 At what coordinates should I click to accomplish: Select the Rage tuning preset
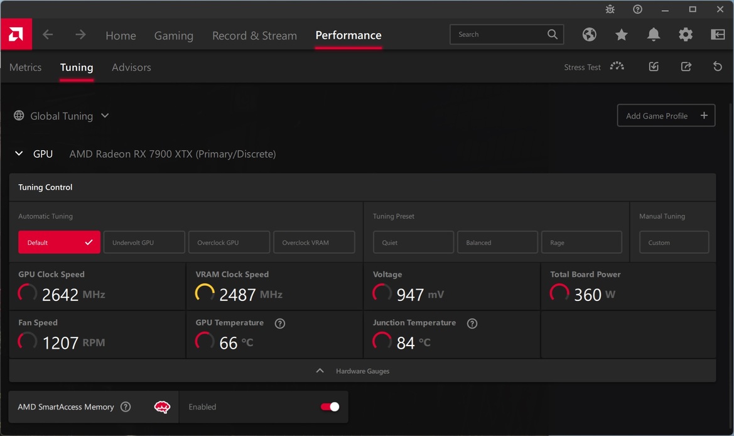(581, 242)
